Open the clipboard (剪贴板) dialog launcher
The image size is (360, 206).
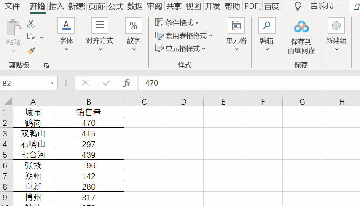coord(46,66)
